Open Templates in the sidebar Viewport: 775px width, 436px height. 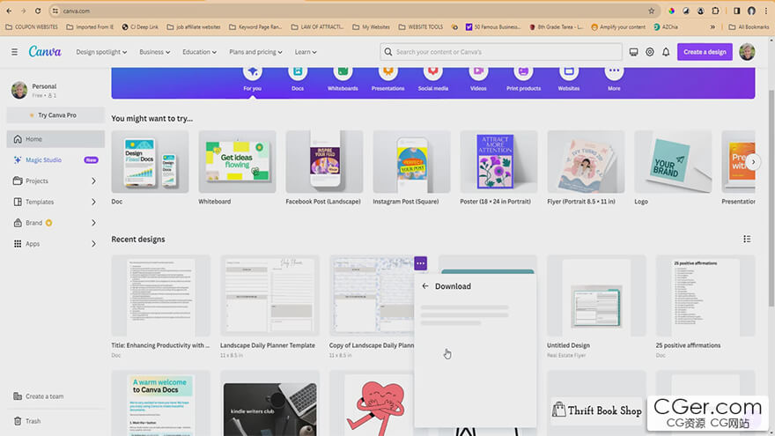point(40,202)
